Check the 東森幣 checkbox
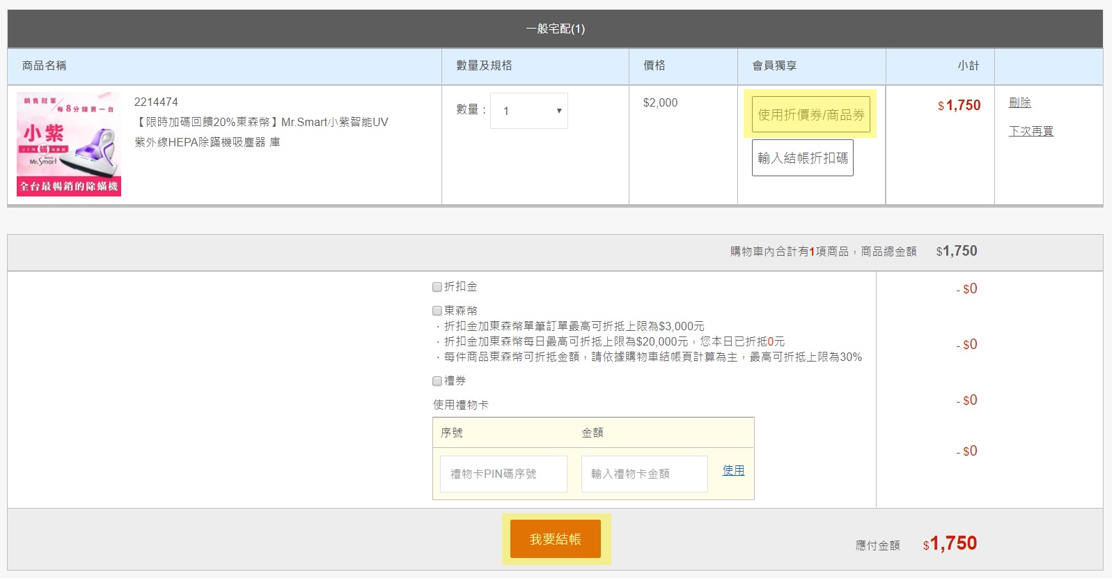Viewport: 1114px width, 581px height. point(437,311)
